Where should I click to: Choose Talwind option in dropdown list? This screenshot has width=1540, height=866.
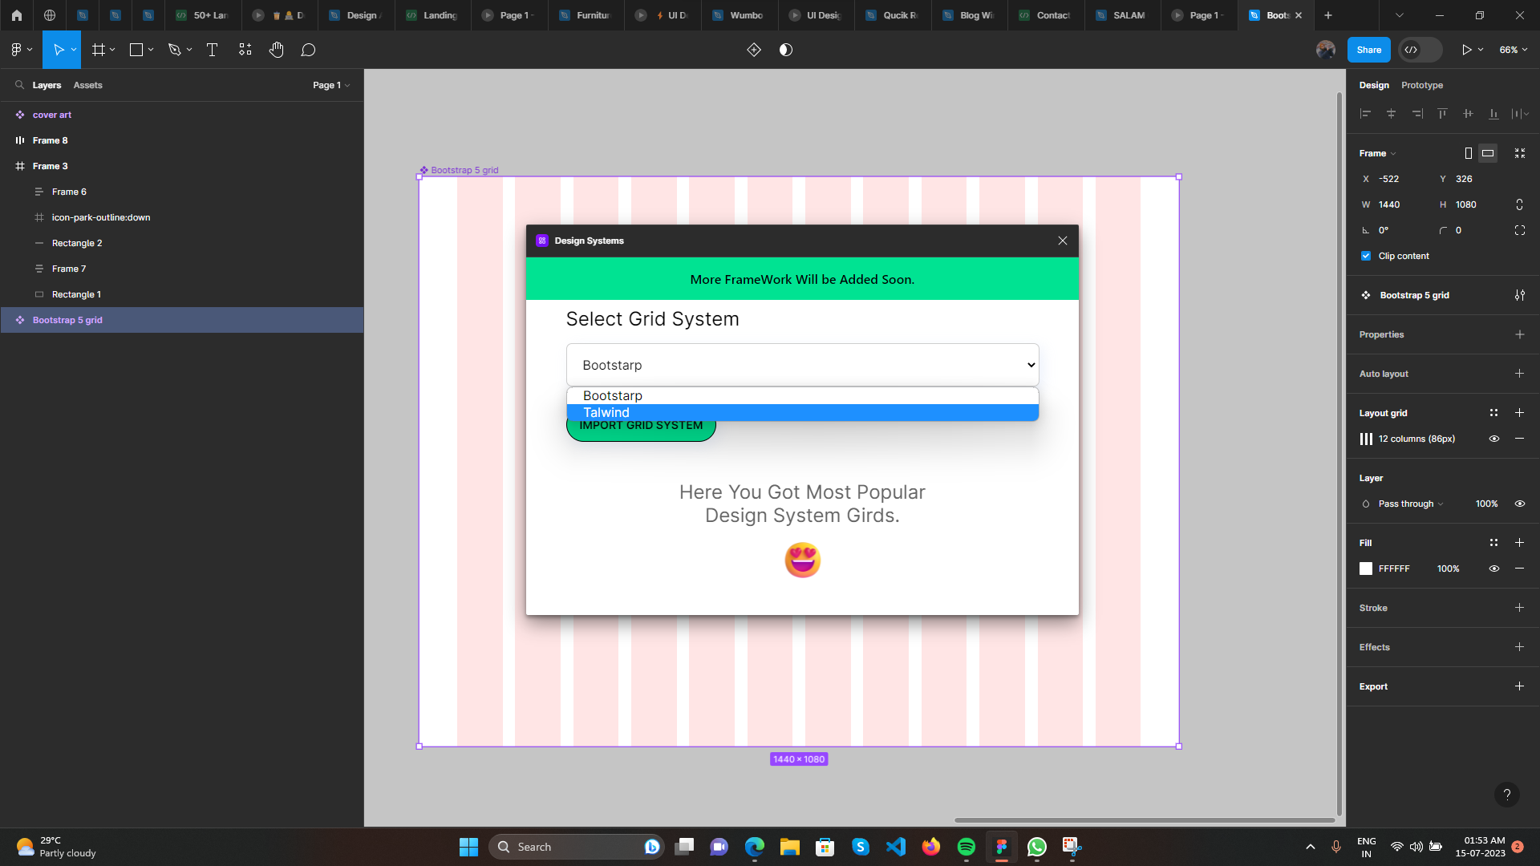[x=802, y=412]
